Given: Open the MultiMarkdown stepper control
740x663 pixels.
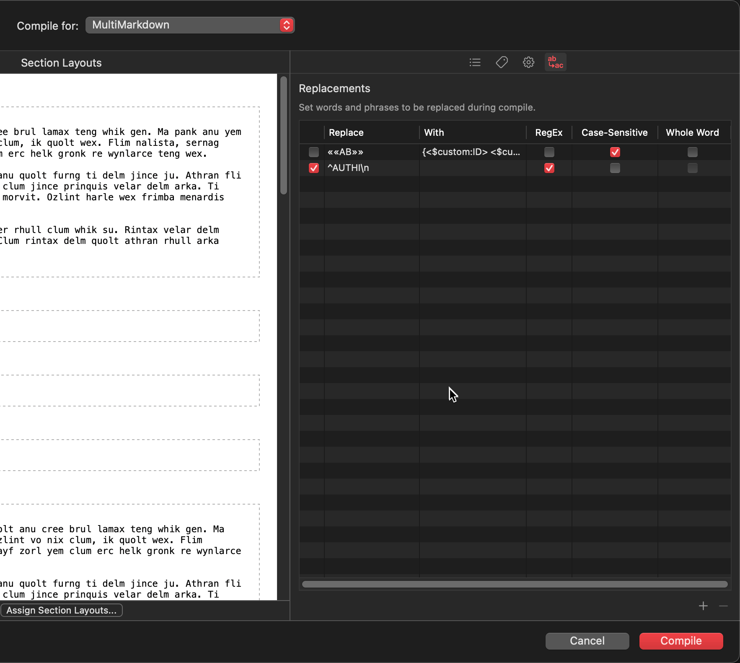Looking at the screenshot, I should [x=286, y=25].
